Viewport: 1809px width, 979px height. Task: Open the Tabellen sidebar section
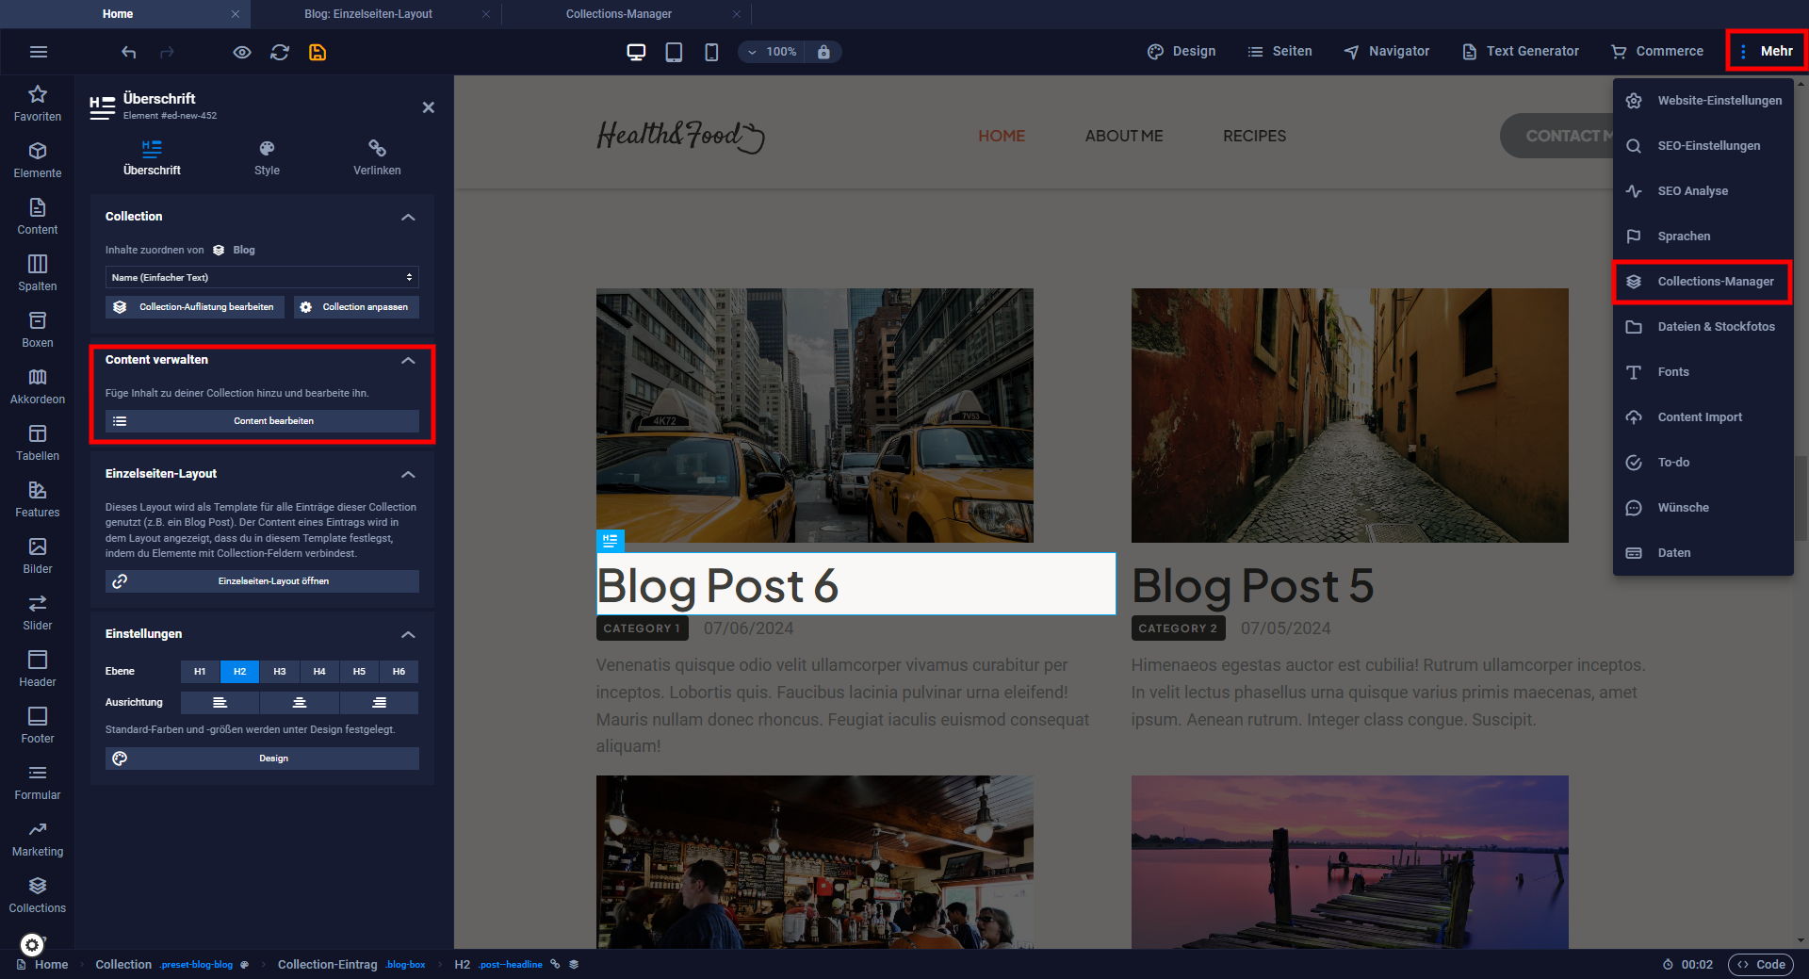click(x=38, y=443)
